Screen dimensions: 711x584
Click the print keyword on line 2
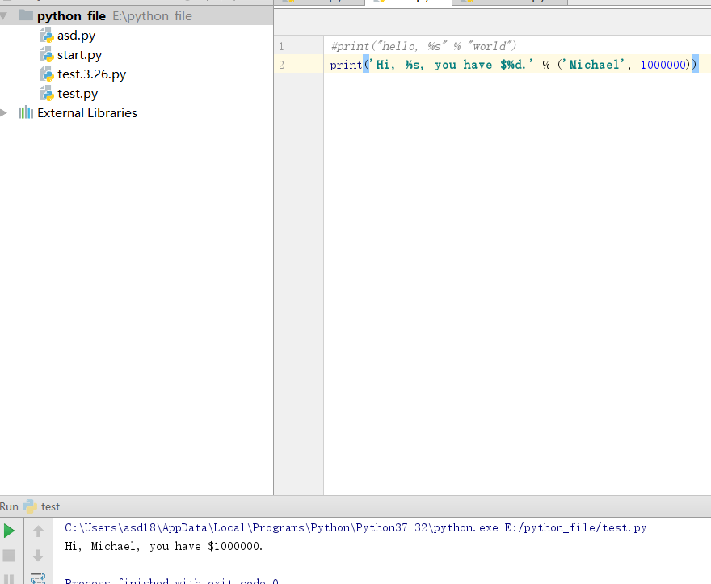pos(346,65)
